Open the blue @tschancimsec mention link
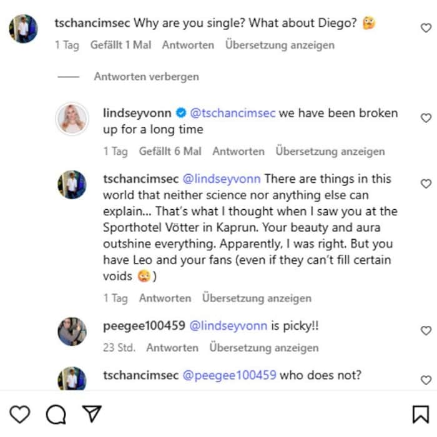This screenshot has height=437, width=437. tap(232, 113)
